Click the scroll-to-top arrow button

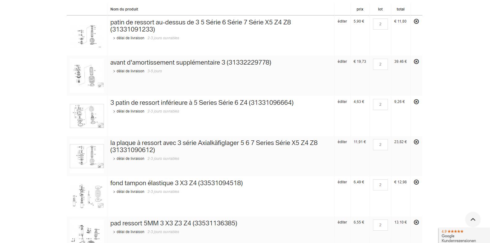473,220
